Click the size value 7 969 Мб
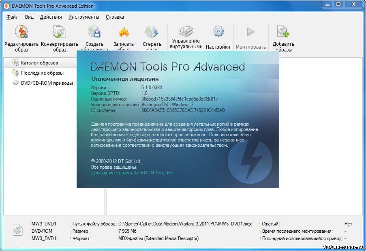 127,231
